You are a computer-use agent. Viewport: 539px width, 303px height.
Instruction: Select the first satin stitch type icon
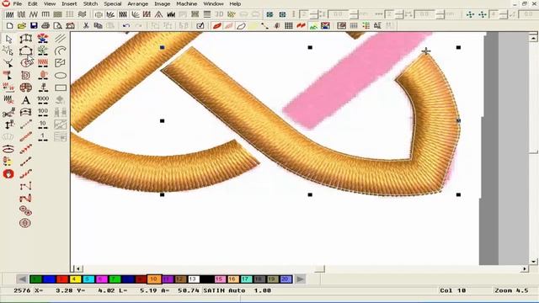(9, 14)
